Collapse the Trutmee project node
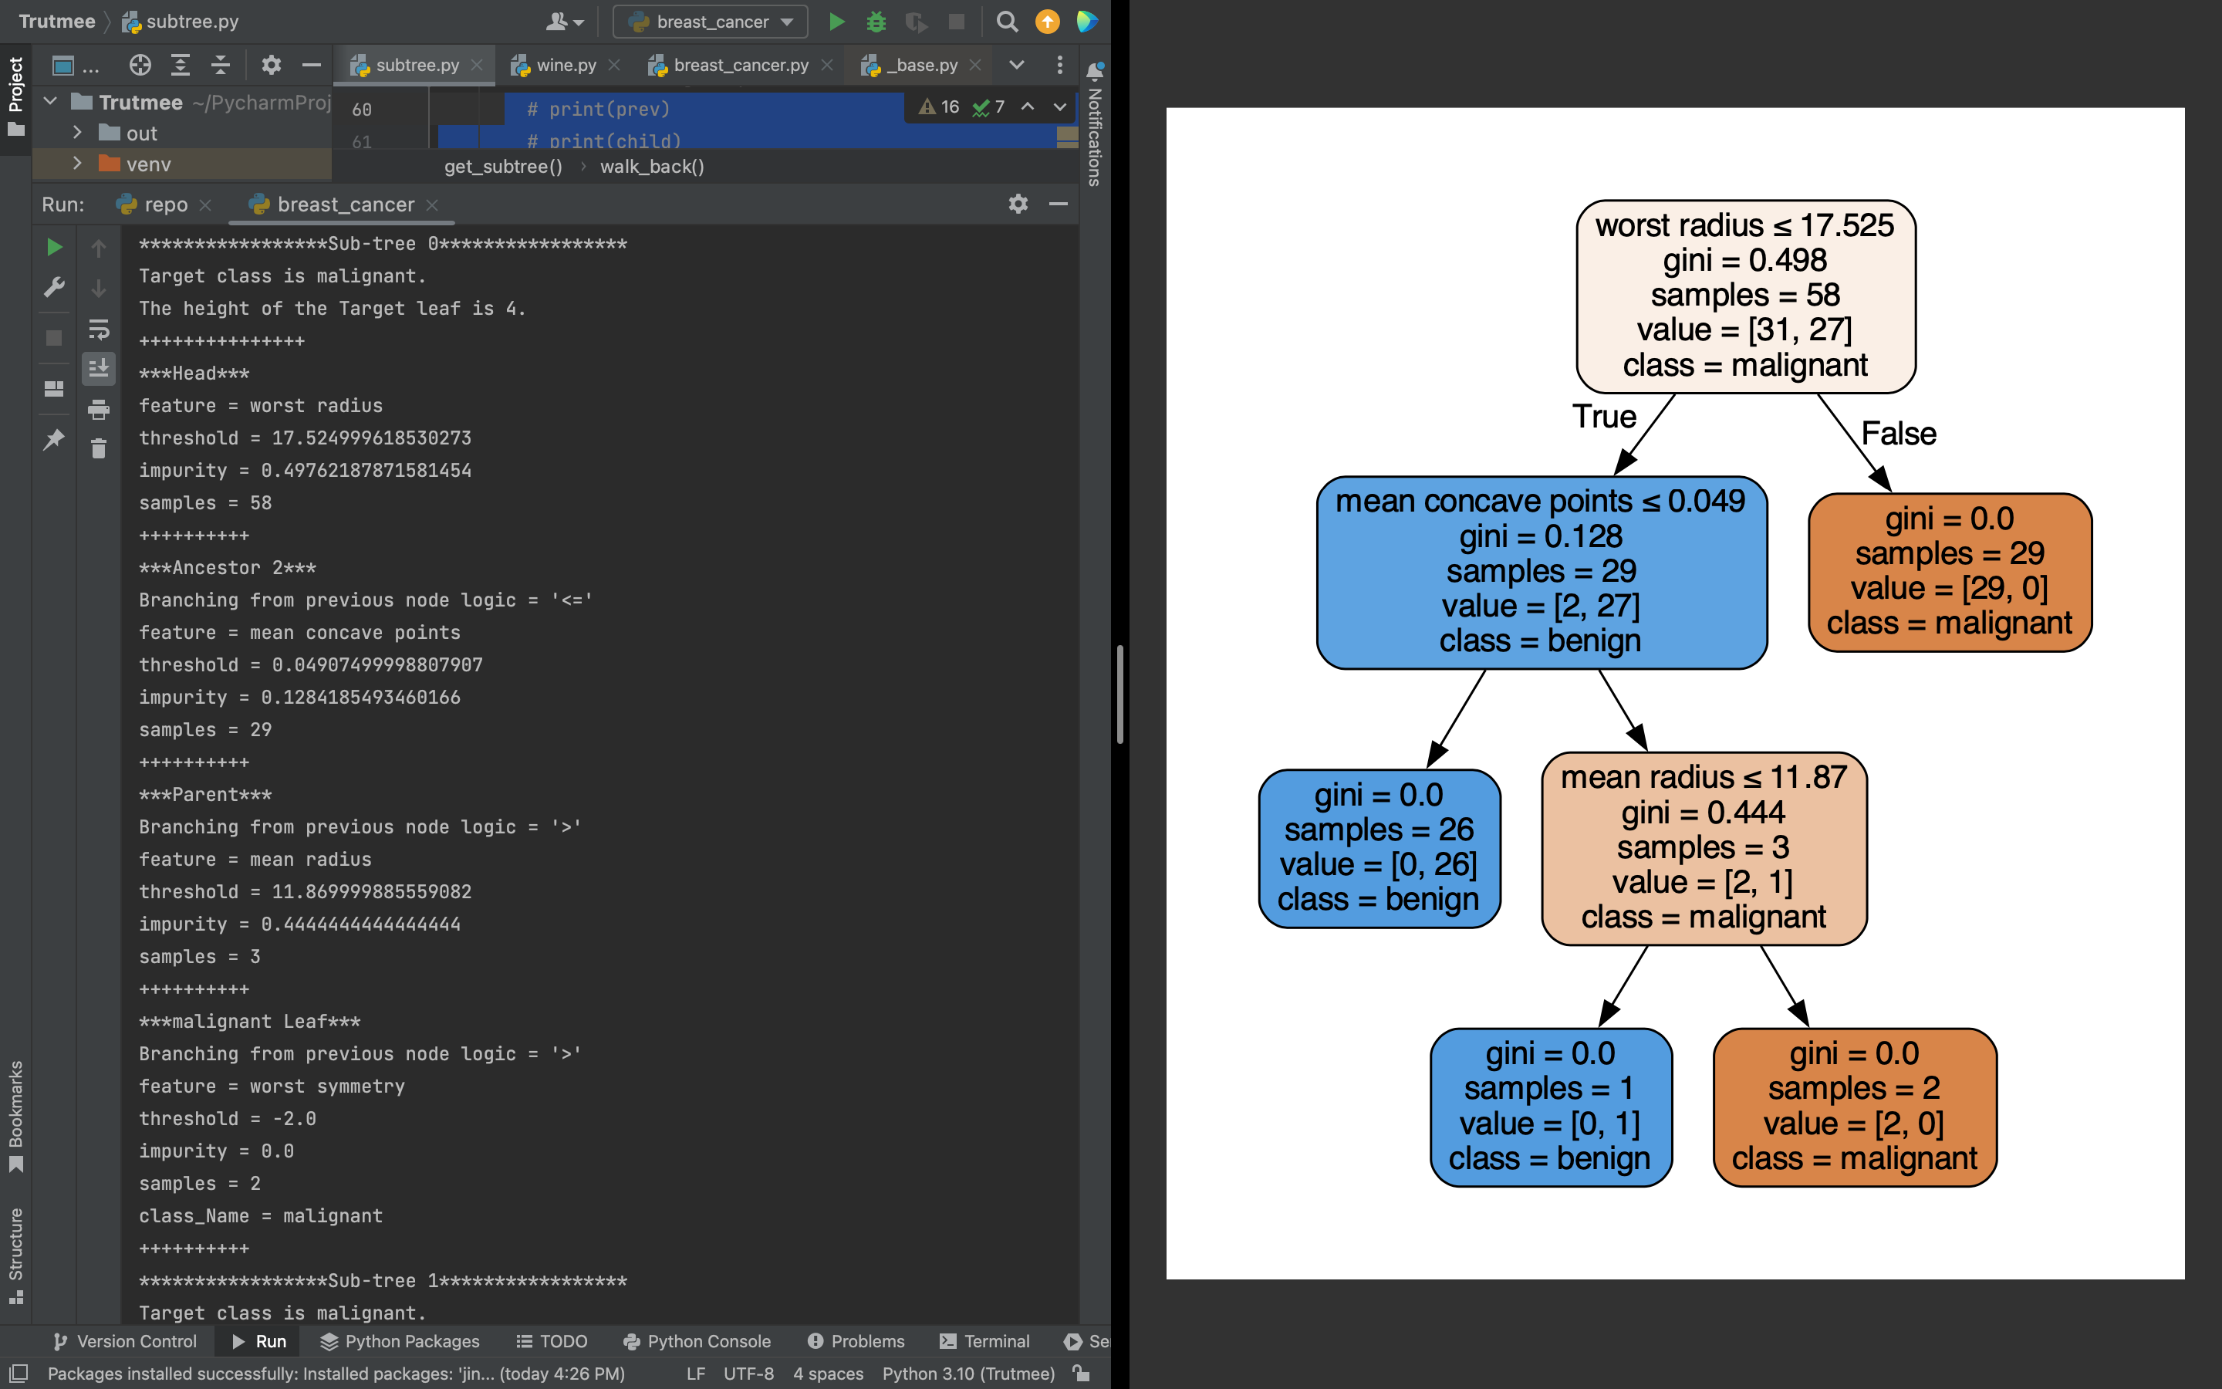The width and height of the screenshot is (2222, 1389). [x=52, y=102]
